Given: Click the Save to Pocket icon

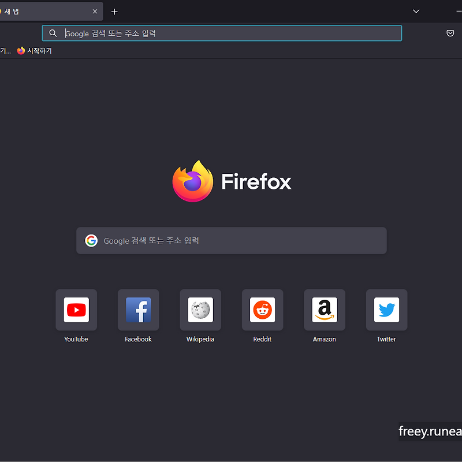Looking at the screenshot, I should click(x=450, y=33).
